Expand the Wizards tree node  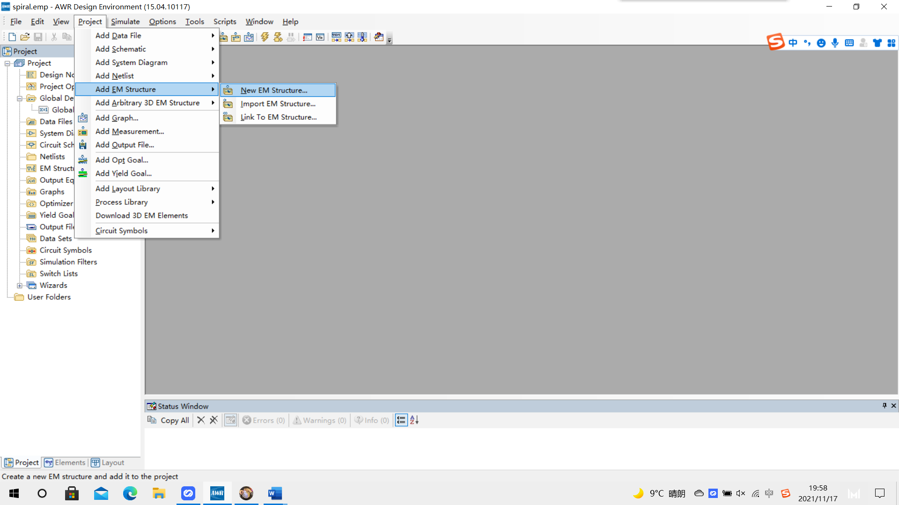point(20,285)
